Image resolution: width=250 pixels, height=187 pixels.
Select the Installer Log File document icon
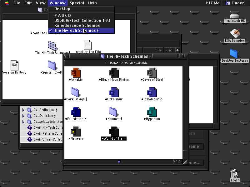coord(87,45)
